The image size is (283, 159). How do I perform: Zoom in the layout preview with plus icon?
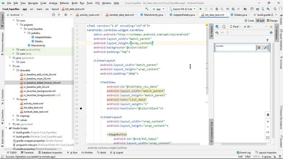268,122
